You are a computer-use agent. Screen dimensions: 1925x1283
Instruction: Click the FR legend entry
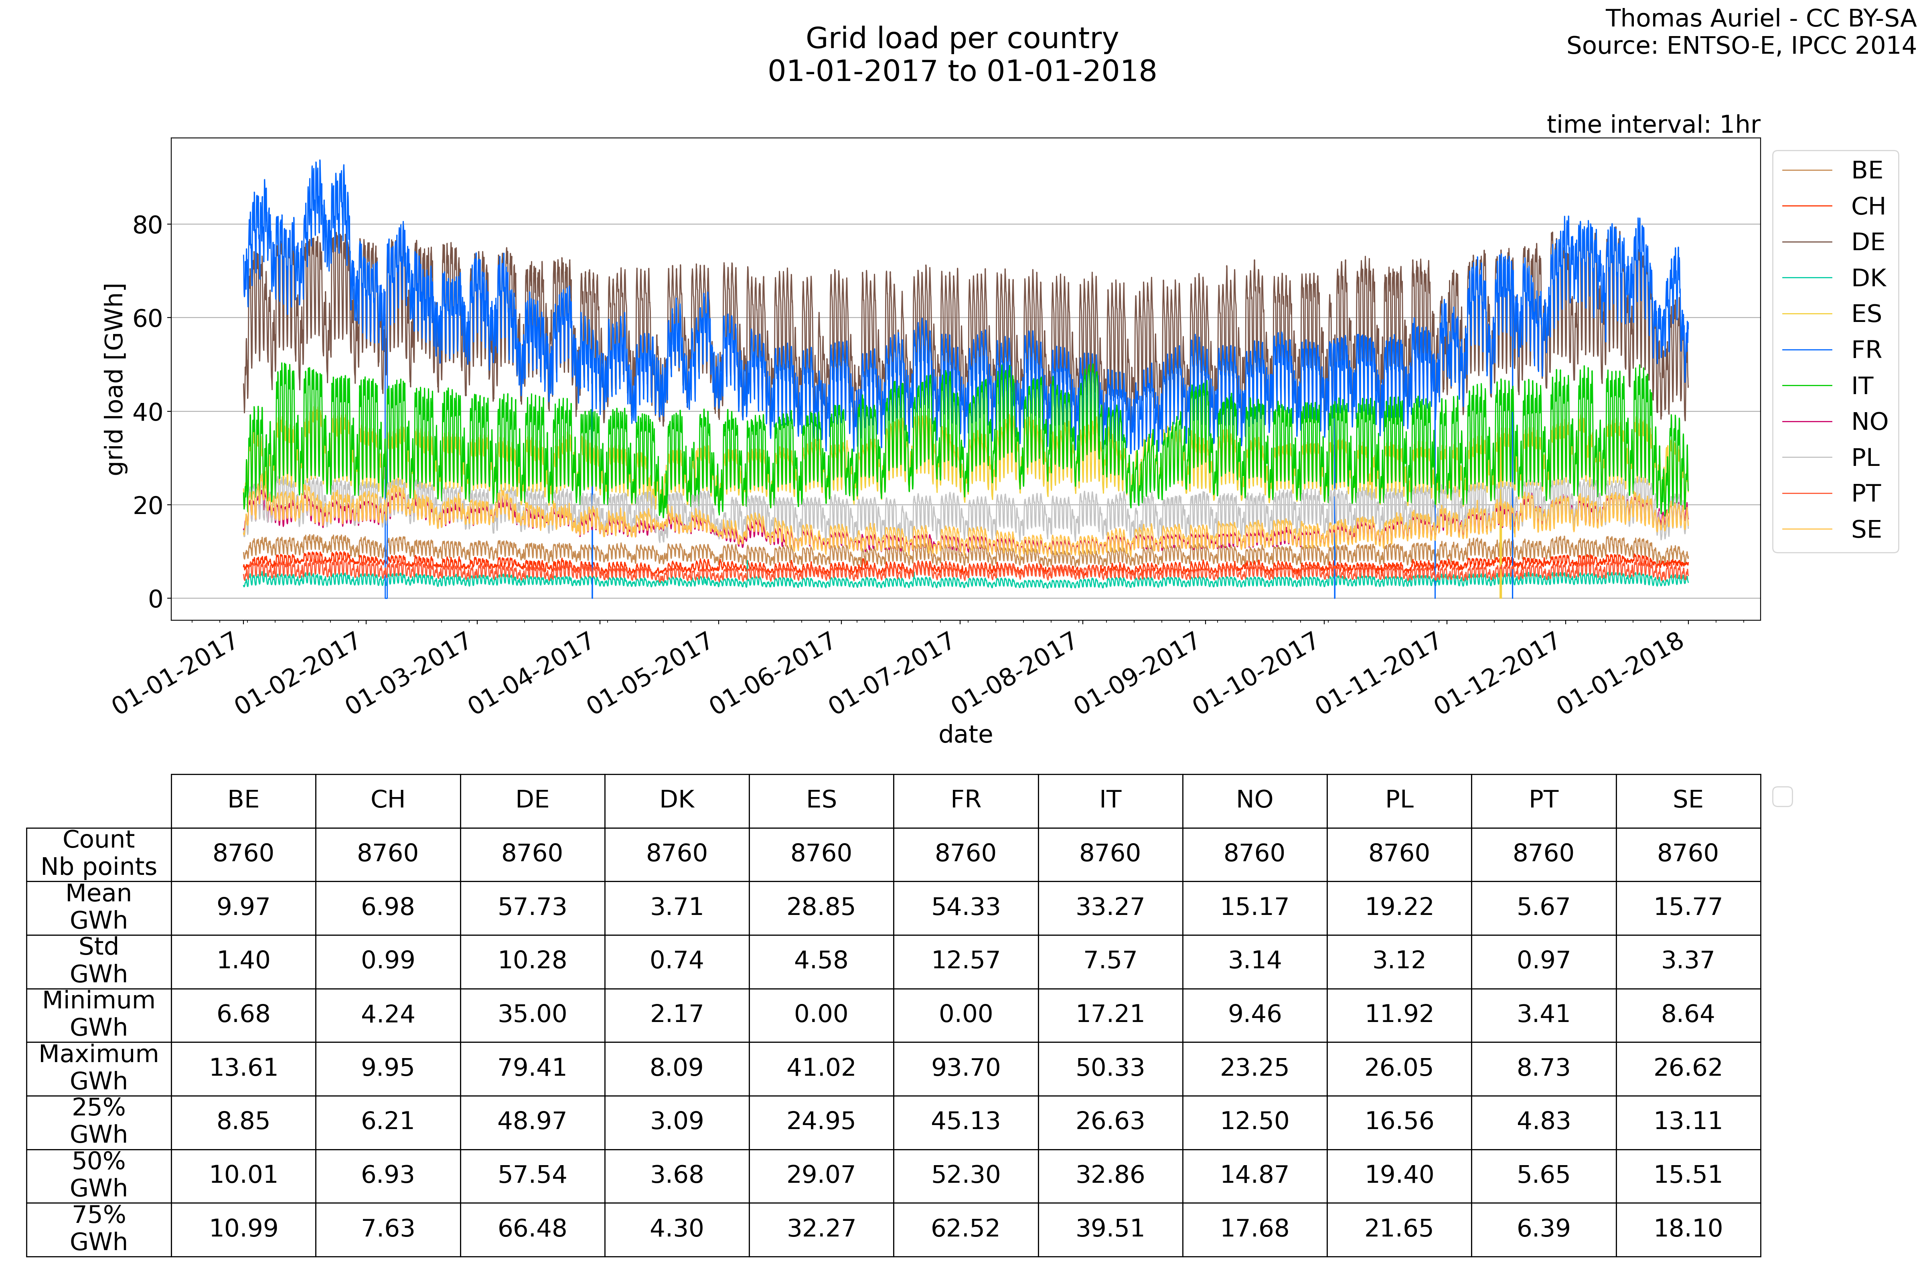tap(1866, 350)
